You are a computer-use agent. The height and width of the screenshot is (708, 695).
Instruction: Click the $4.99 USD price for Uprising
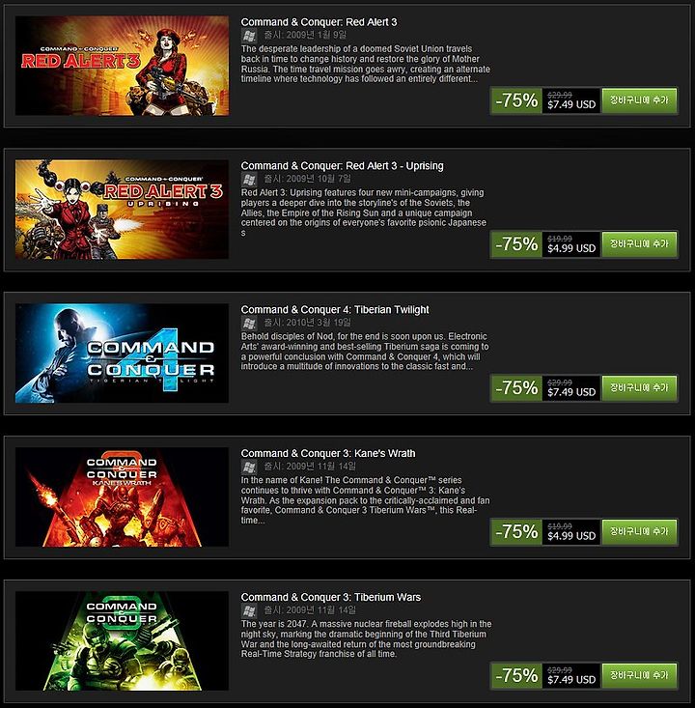(x=571, y=248)
